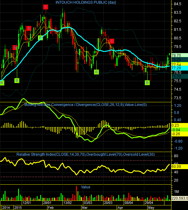Click the 73.5 price axis label

click(x=178, y=98)
